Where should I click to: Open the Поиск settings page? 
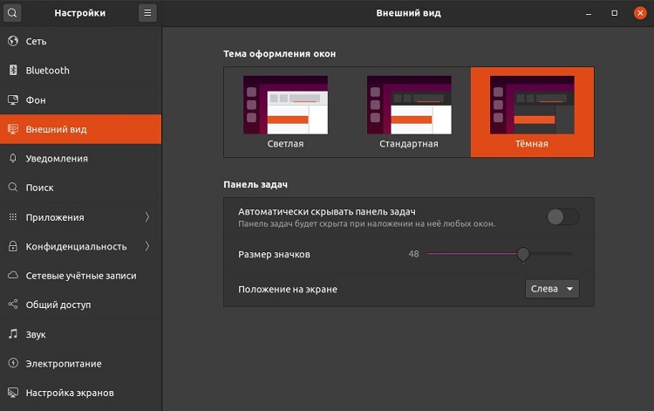coord(40,188)
